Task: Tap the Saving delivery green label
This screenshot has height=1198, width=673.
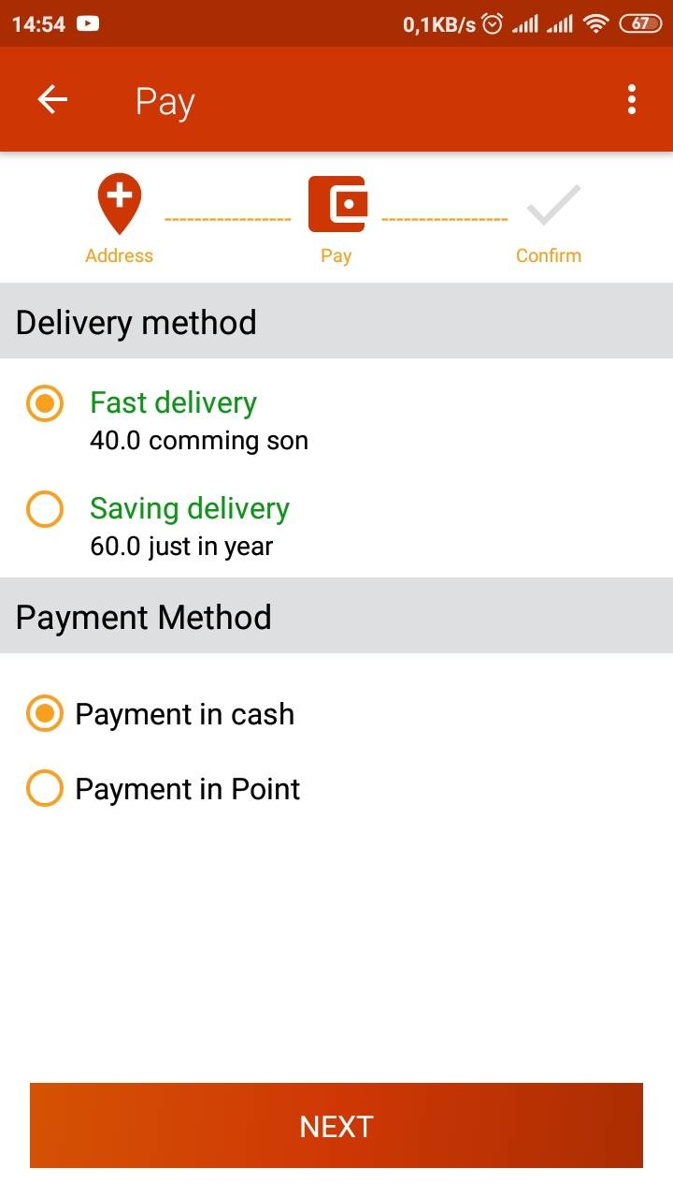Action: (190, 508)
